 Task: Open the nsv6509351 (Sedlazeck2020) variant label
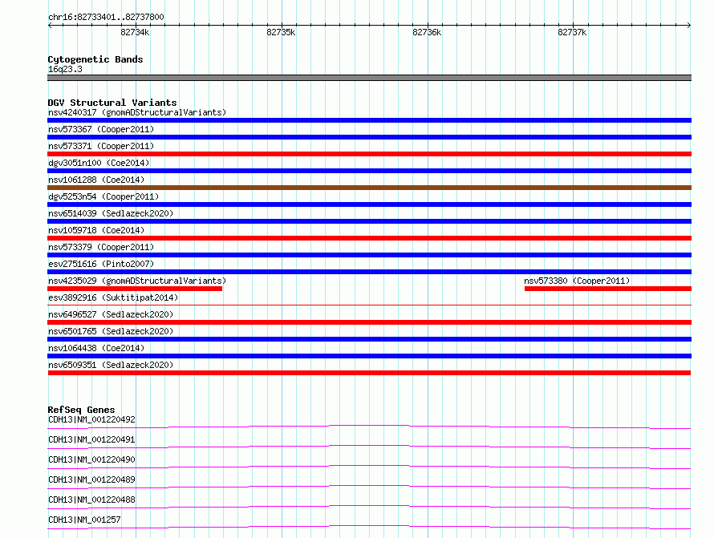tap(111, 365)
